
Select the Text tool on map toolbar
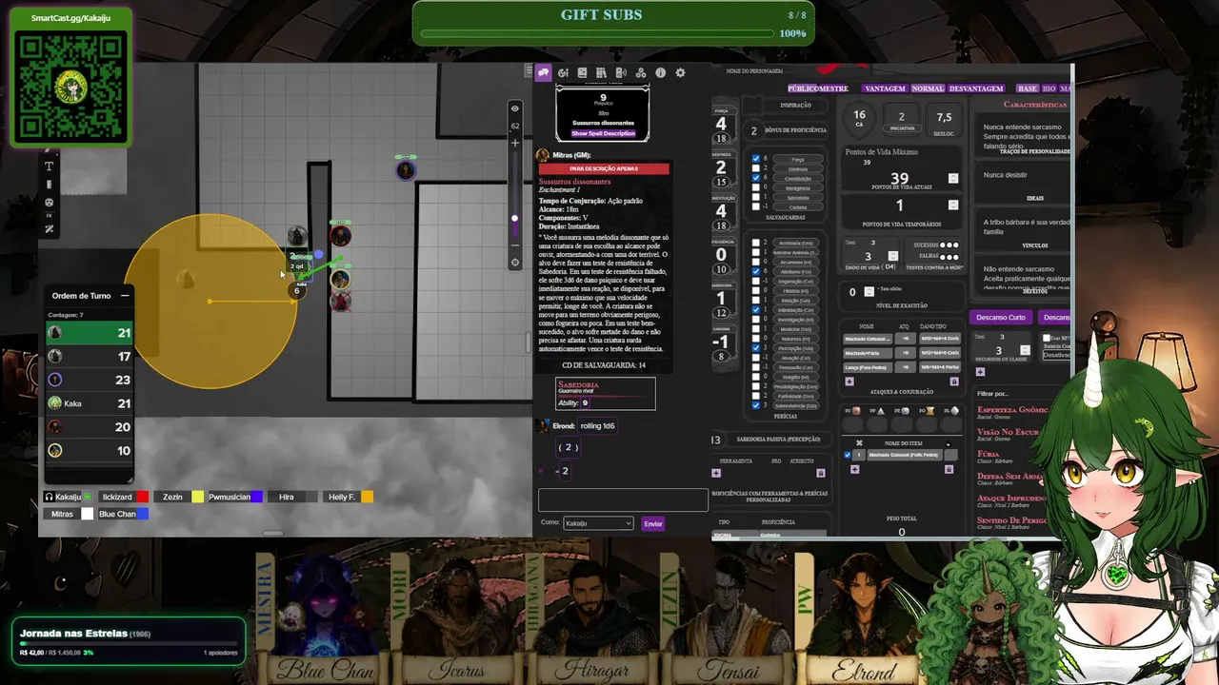point(50,166)
